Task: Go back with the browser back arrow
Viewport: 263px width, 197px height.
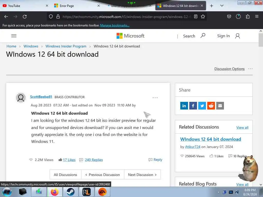Action: pos(6,17)
